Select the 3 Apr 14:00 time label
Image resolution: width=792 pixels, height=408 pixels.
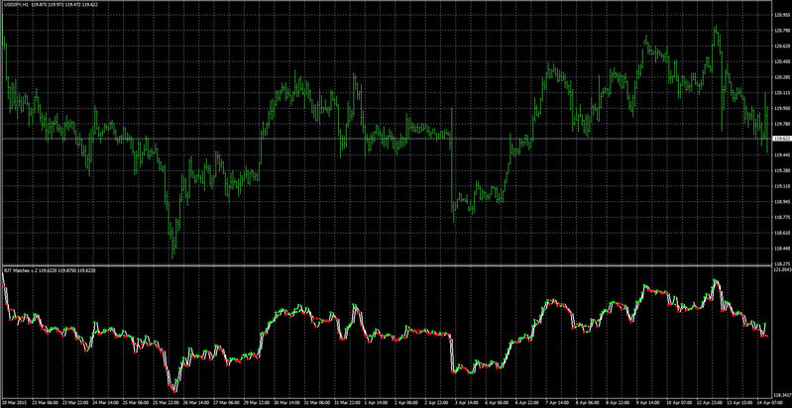[x=461, y=402]
